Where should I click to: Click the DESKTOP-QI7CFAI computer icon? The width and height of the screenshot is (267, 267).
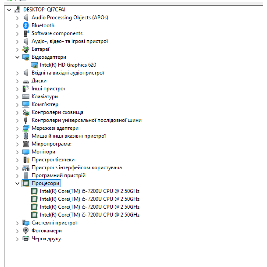17,10
